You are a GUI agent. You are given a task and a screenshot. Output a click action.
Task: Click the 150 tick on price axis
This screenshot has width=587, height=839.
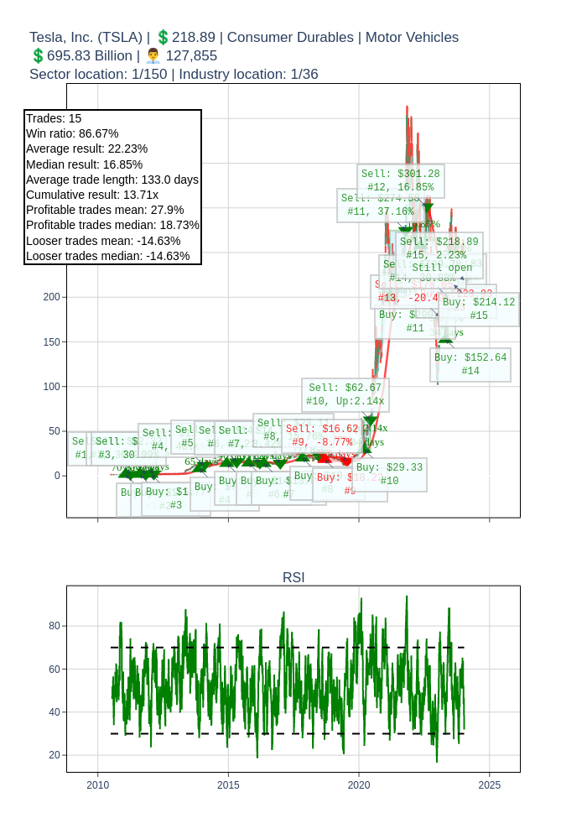52,341
